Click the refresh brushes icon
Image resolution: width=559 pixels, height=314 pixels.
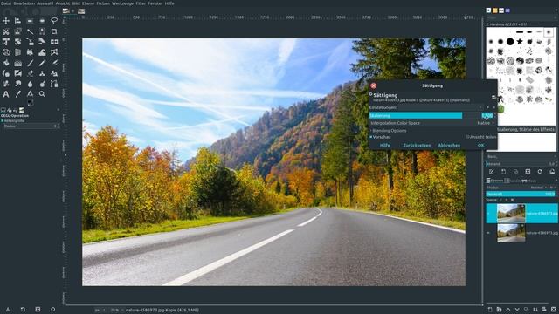point(540,172)
